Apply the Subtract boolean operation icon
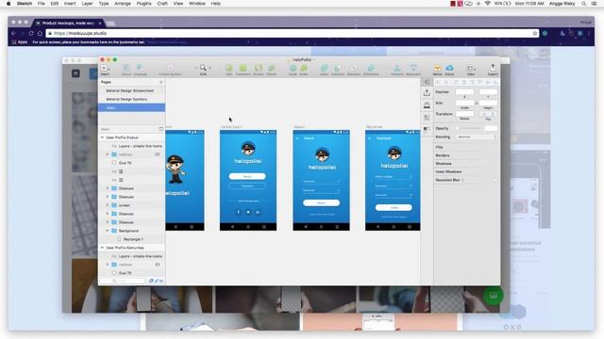This screenshot has height=339, width=604. coord(338,69)
